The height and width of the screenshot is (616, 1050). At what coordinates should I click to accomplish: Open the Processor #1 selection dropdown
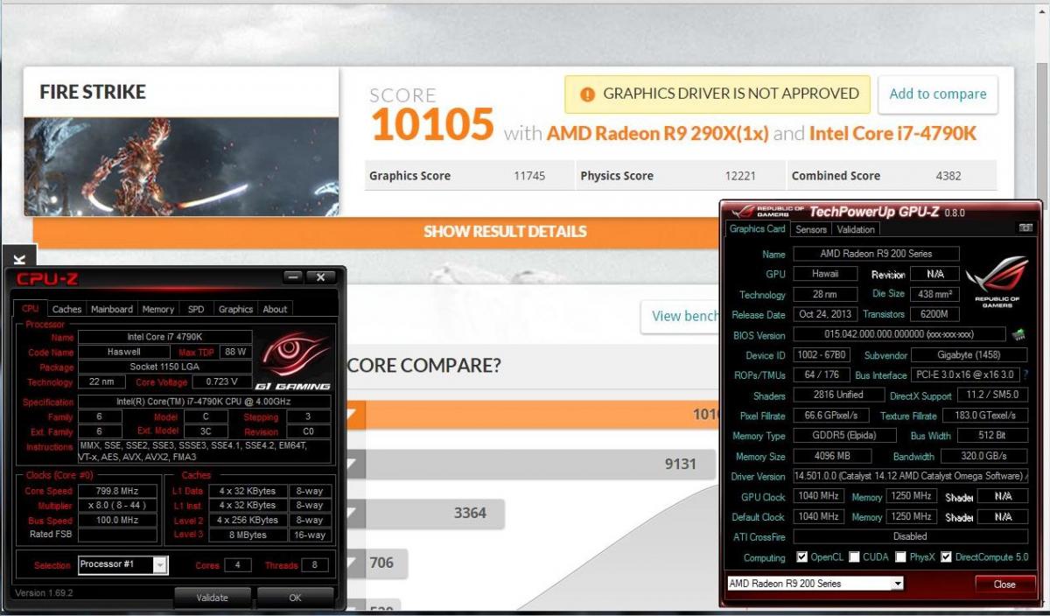coord(159,565)
